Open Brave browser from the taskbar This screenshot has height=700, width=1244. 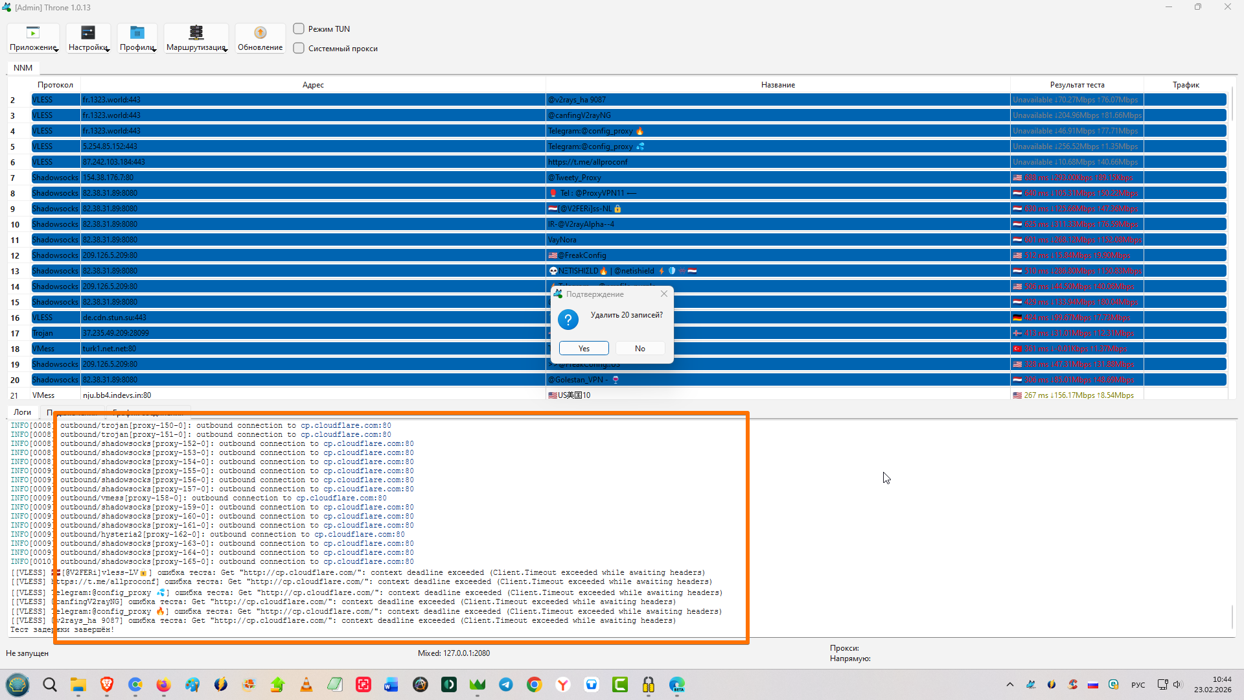click(107, 684)
